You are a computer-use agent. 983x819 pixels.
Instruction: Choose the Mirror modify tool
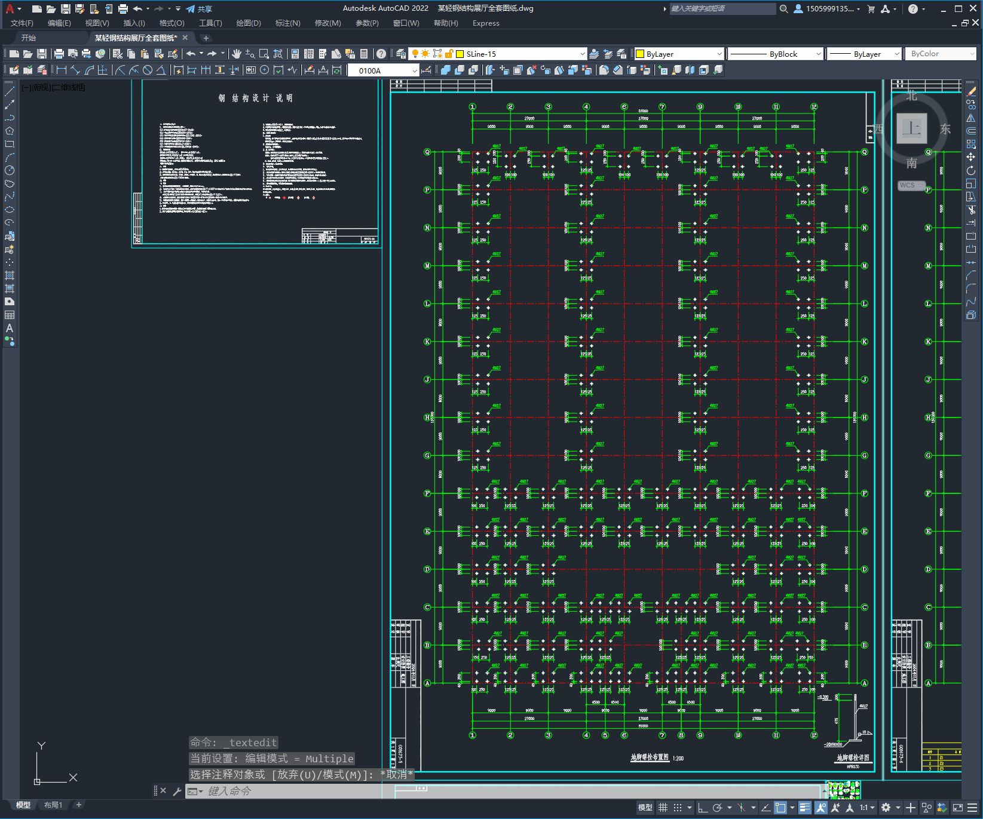(971, 118)
